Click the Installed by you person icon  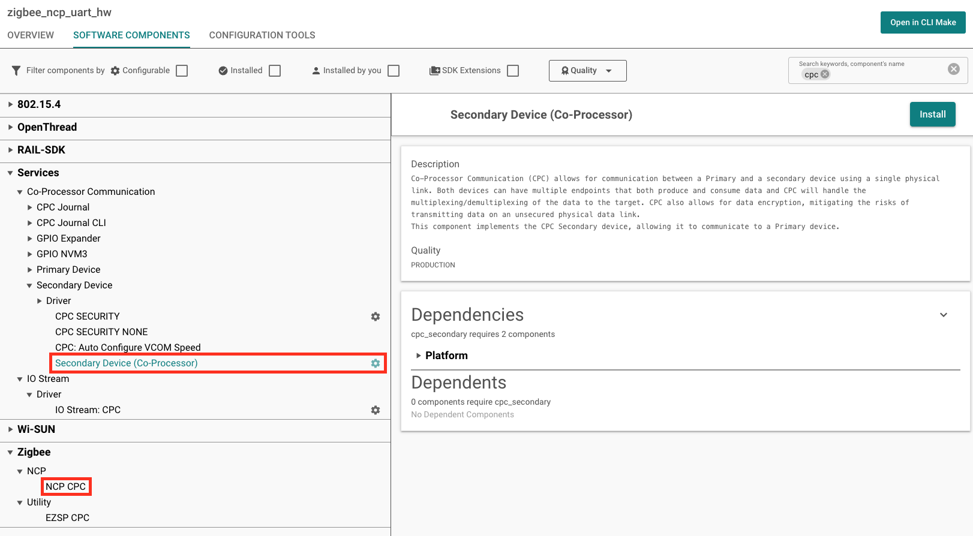click(316, 71)
